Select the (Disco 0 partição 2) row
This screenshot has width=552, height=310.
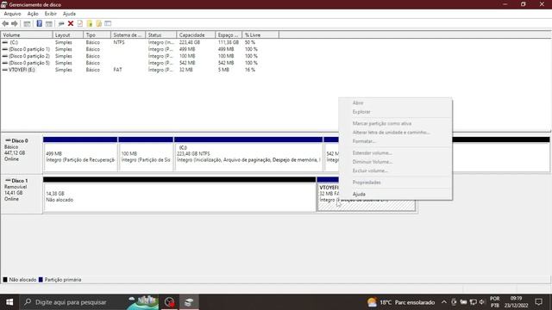[130, 56]
